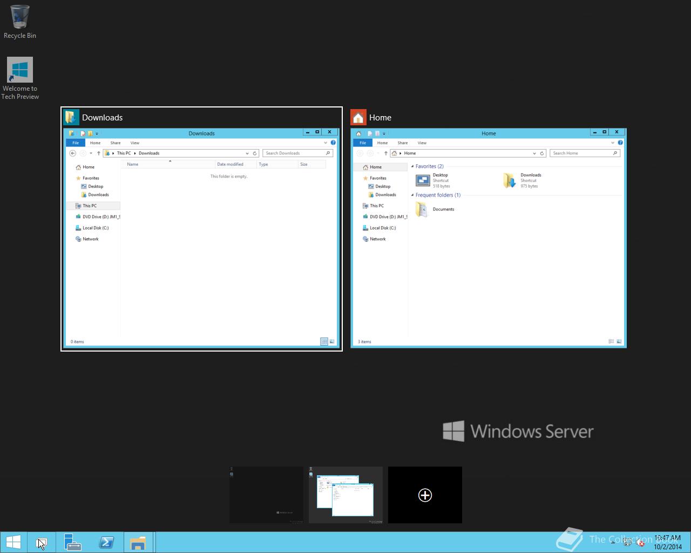This screenshot has height=553, width=691.
Task: Select Favorites in Downloads window sidebar
Action: [87, 178]
